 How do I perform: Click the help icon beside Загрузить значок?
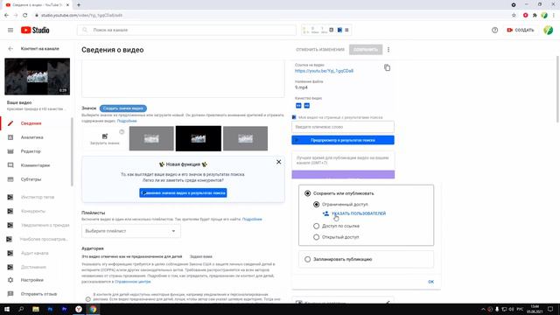tap(122, 132)
